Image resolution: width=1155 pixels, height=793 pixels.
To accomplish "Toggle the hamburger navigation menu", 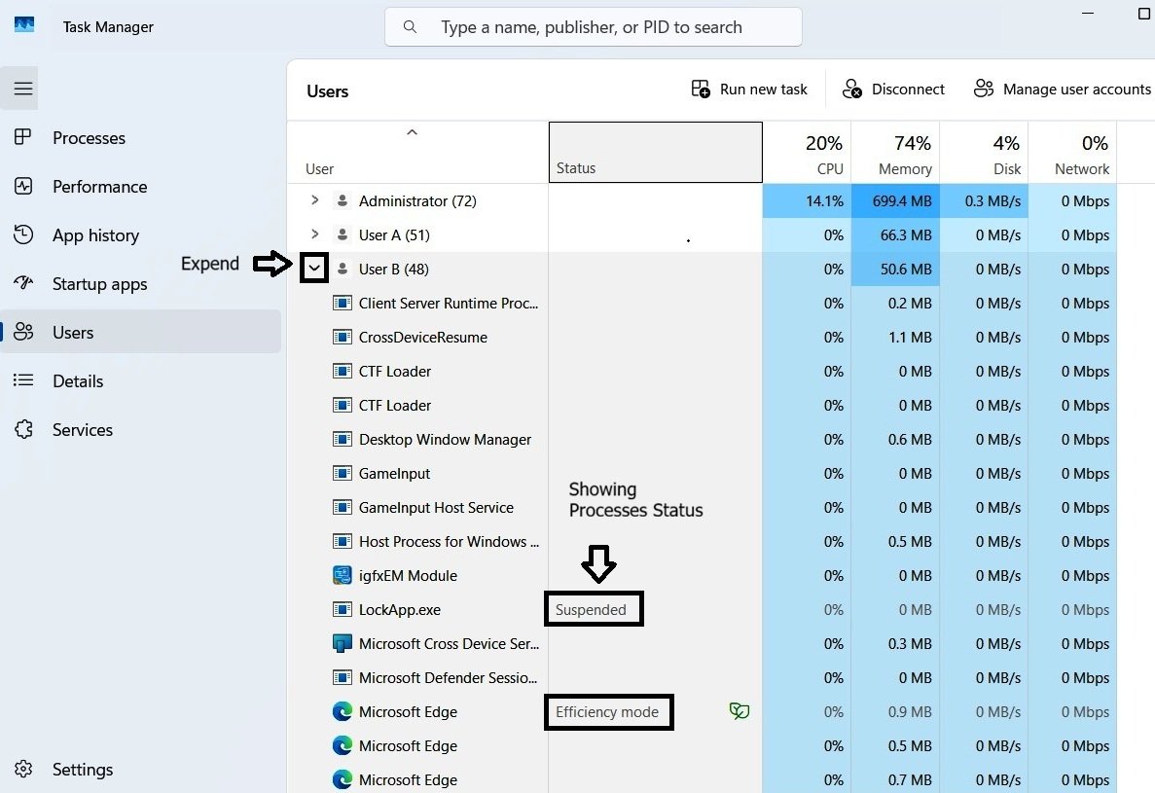I will tap(22, 89).
